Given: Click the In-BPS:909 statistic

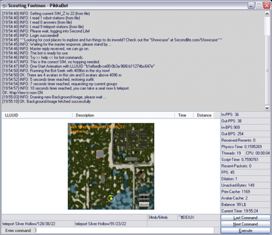Looking at the screenshot, I should (x=245, y=127).
